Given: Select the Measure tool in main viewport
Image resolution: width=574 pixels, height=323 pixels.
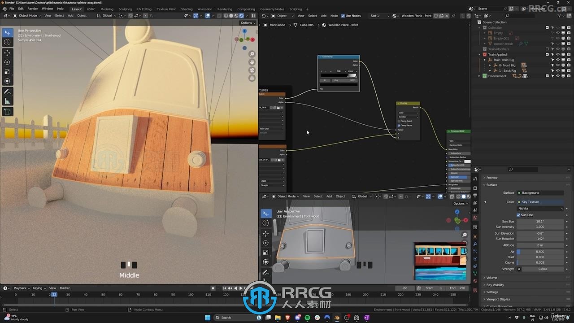Looking at the screenshot, I should (7, 101).
